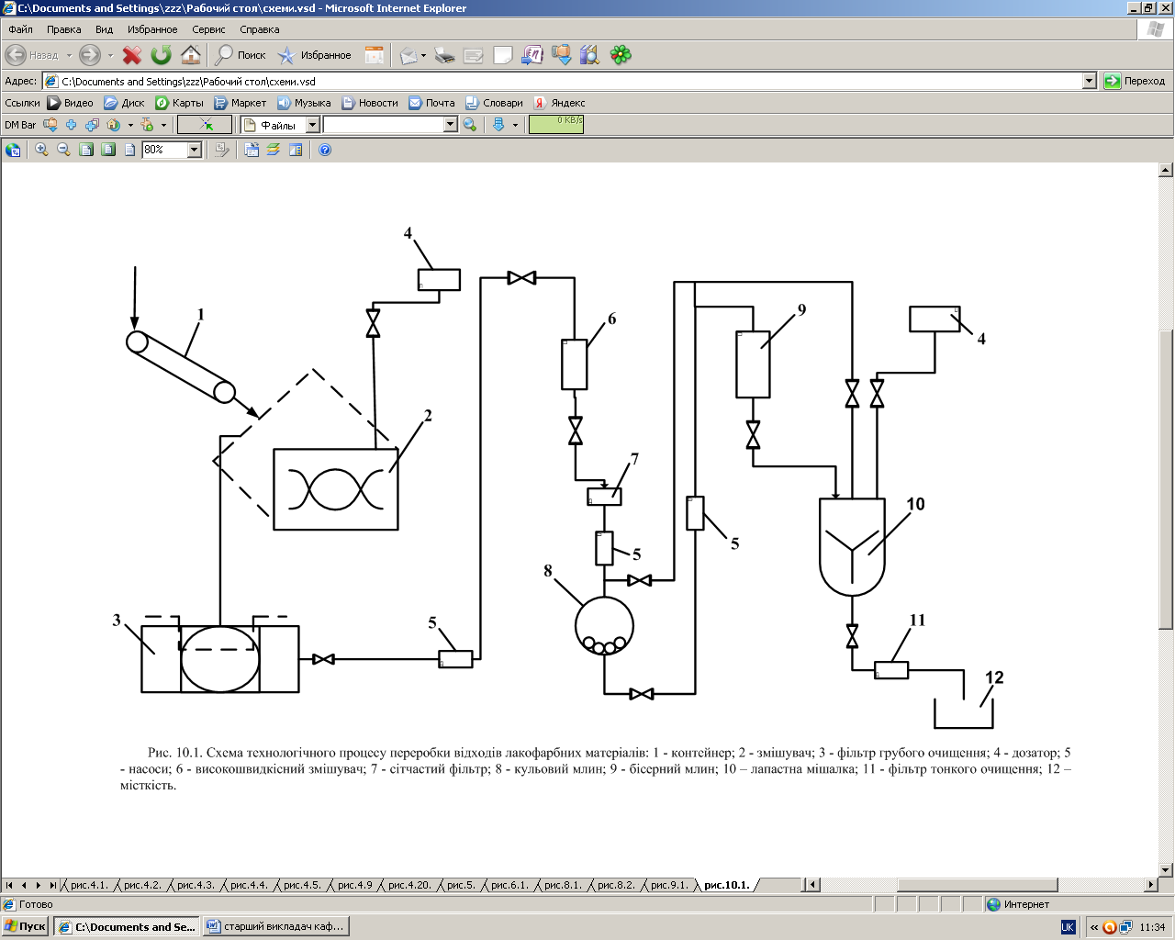
Task: Open the Вид menu
Action: (105, 29)
